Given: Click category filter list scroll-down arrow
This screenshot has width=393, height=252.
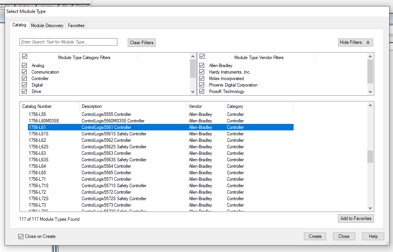Looking at the screenshot, I should click(193, 92).
